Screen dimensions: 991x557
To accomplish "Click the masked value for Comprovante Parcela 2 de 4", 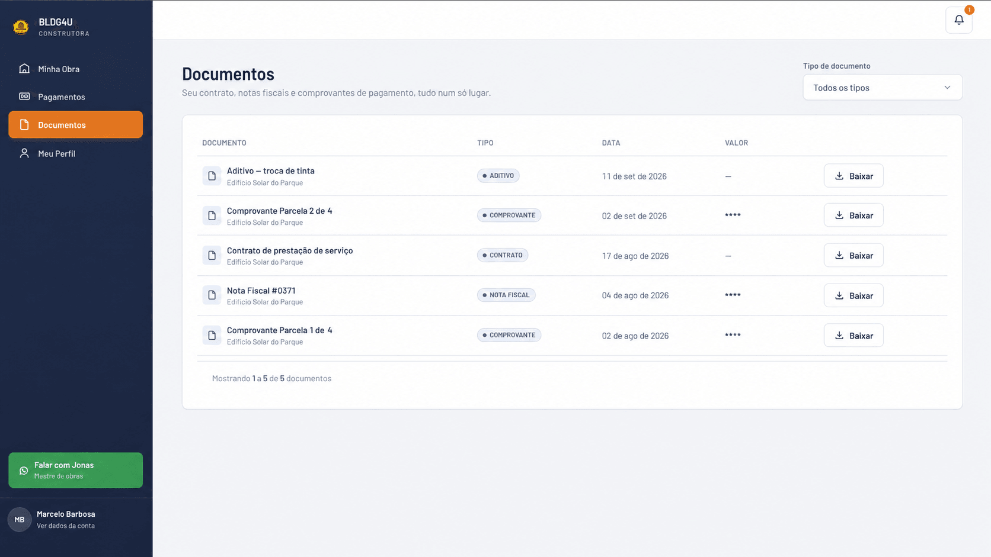I will pos(733,215).
